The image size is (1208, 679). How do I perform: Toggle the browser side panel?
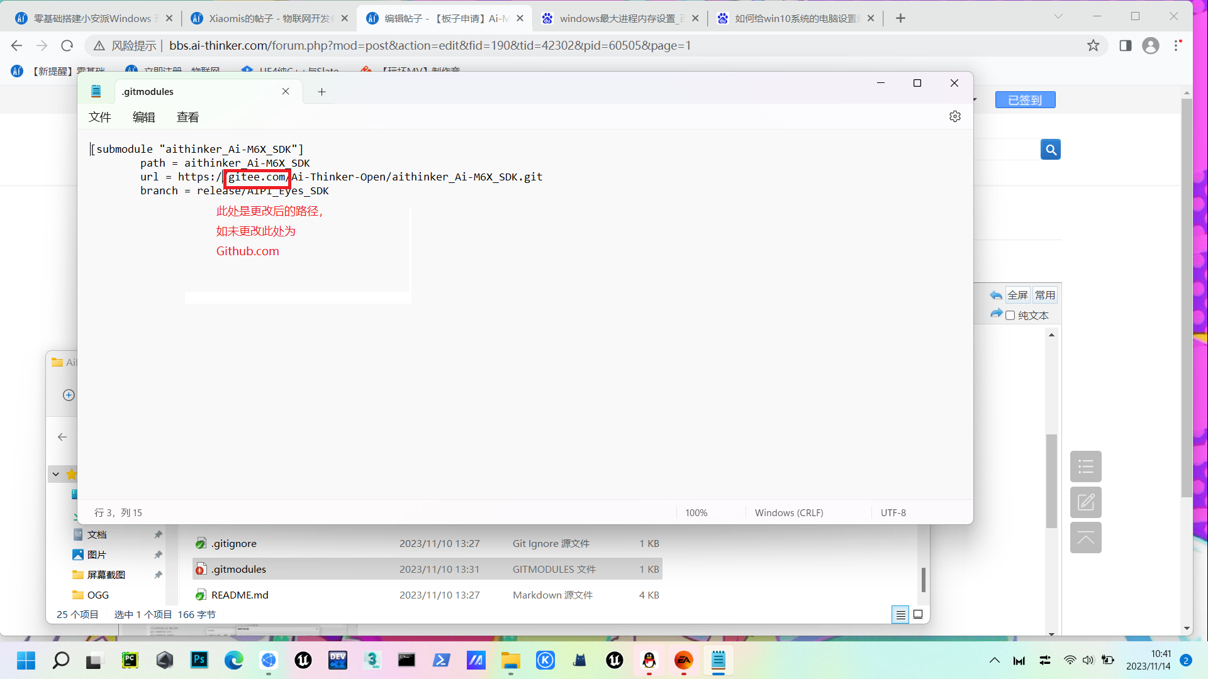[1126, 45]
